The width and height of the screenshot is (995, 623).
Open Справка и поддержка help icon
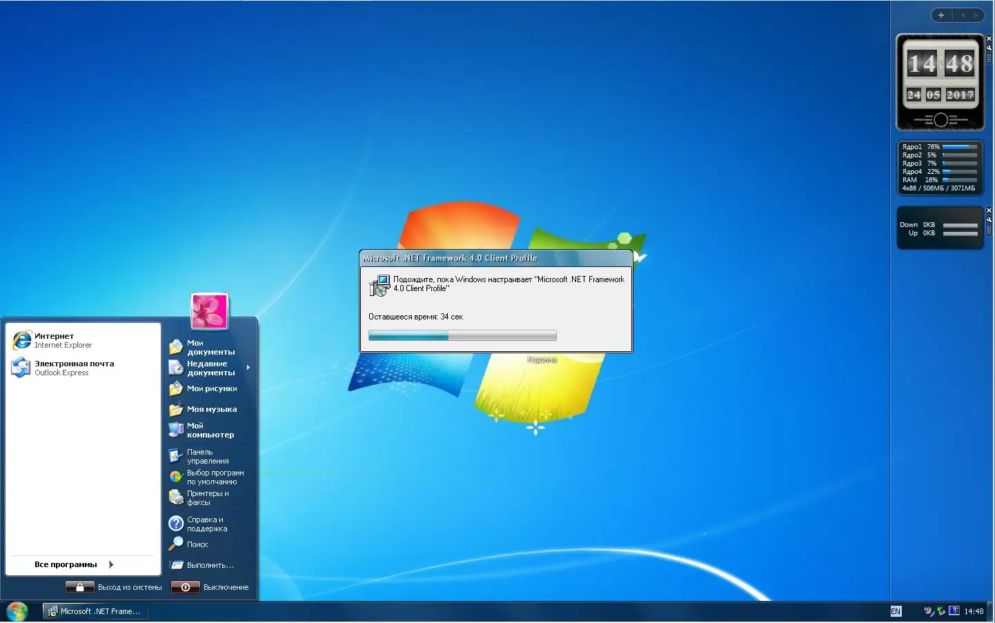click(x=176, y=524)
